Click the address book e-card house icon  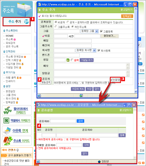(8, 141)
